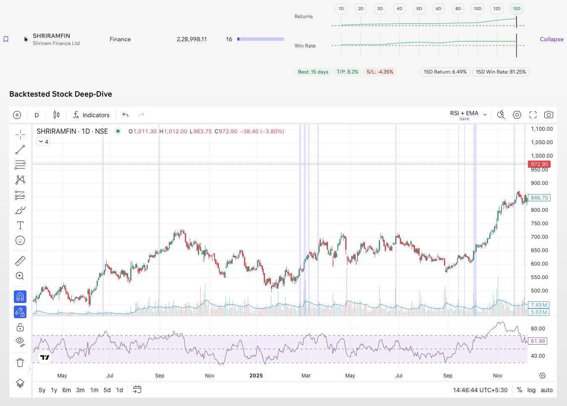567x406 pixels.
Task: Click the SHRIRAMFIN score progress bar
Action: click(x=261, y=39)
